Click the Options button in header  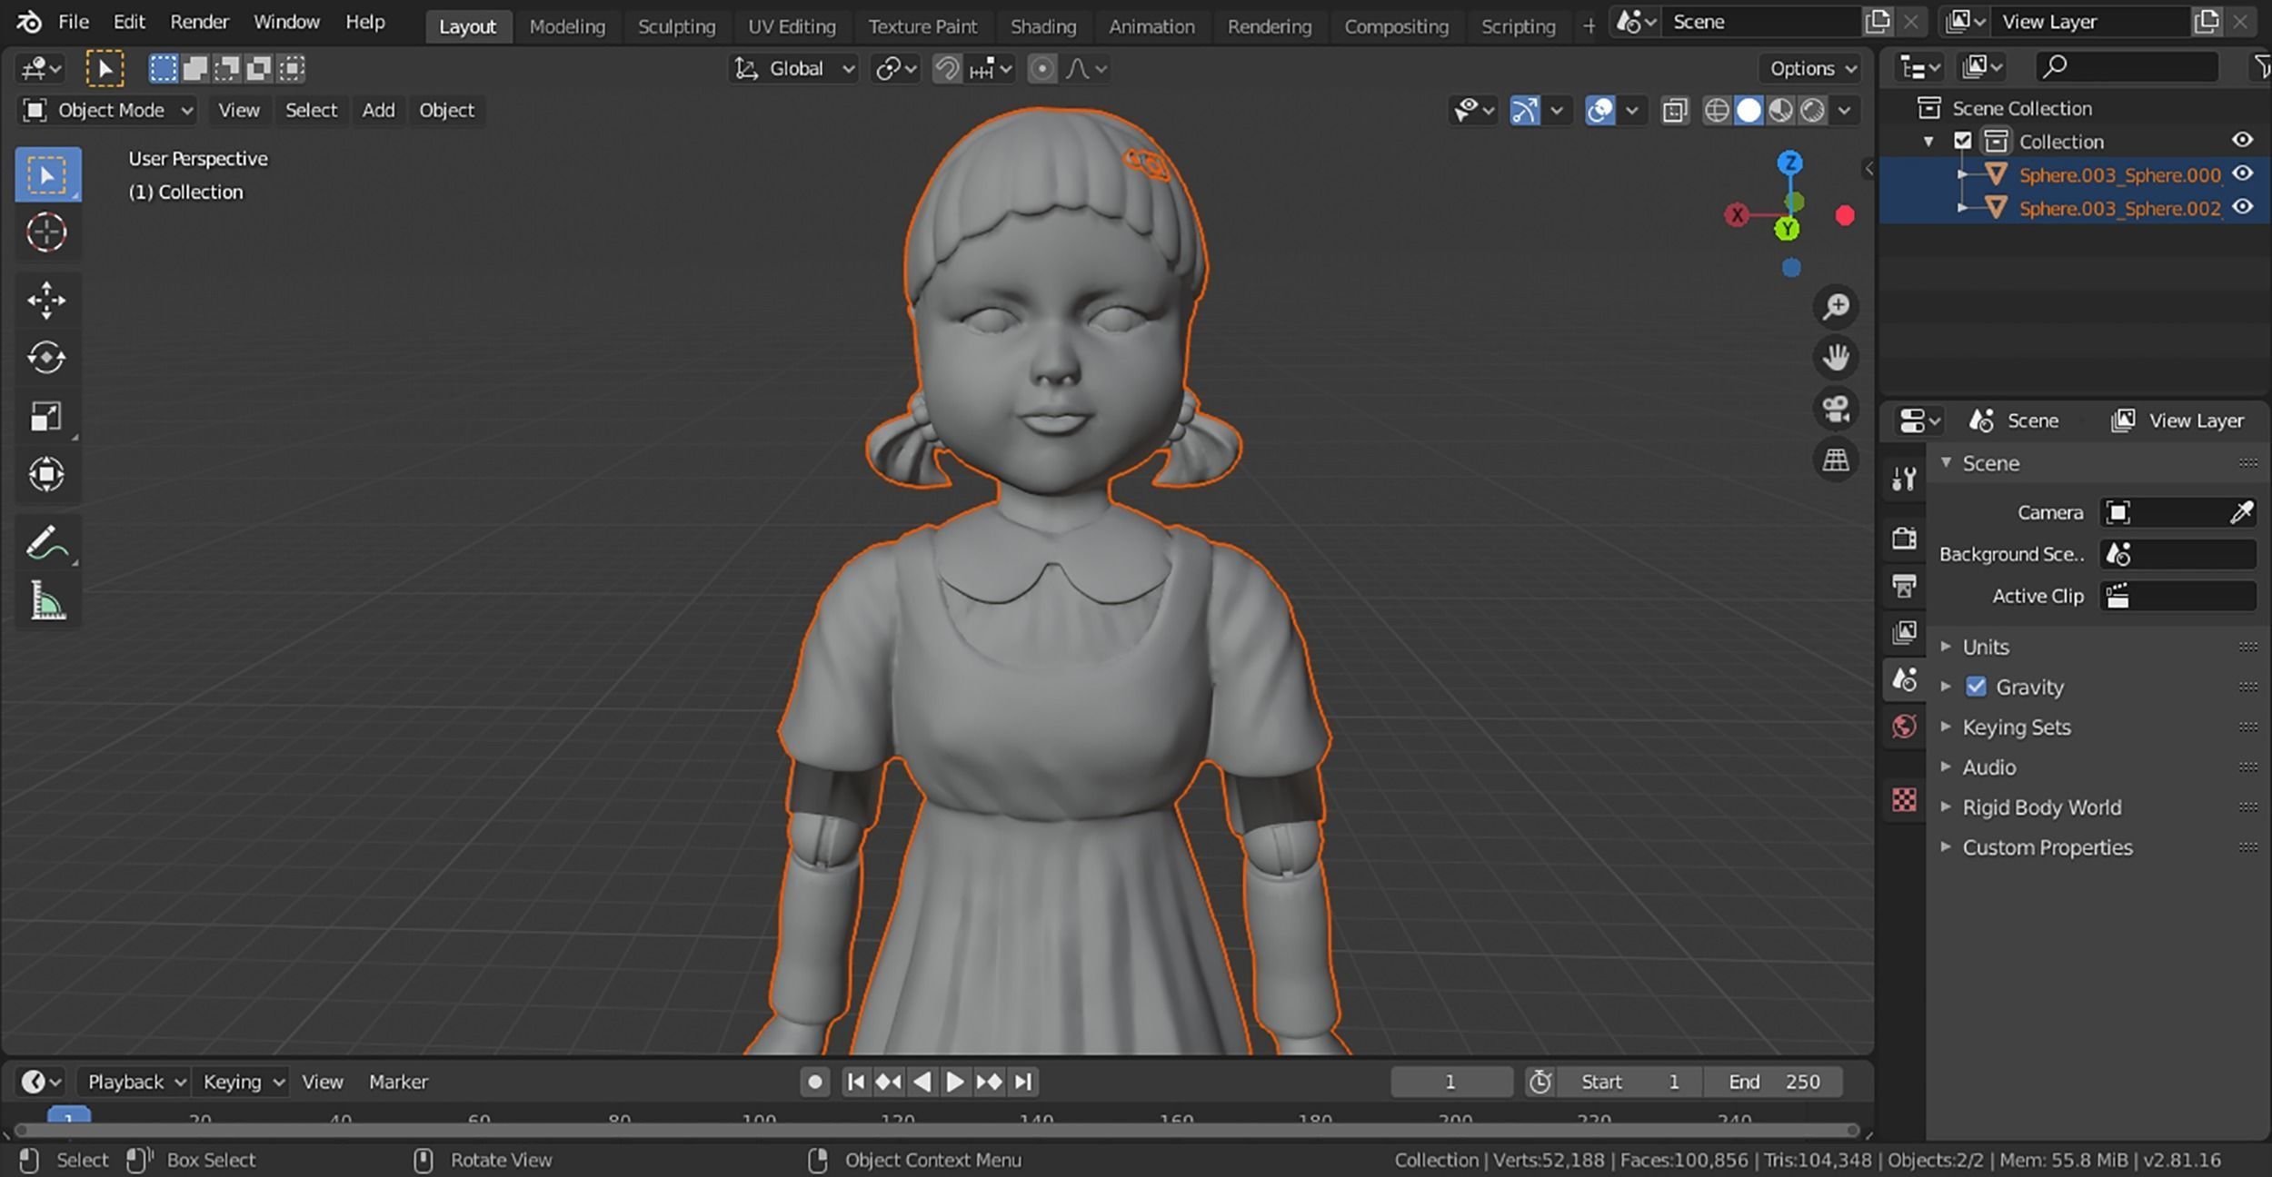pos(1811,69)
